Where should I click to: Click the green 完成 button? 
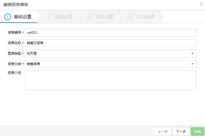click(x=198, y=131)
